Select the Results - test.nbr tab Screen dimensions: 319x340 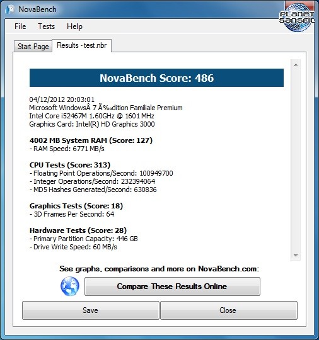(x=82, y=45)
